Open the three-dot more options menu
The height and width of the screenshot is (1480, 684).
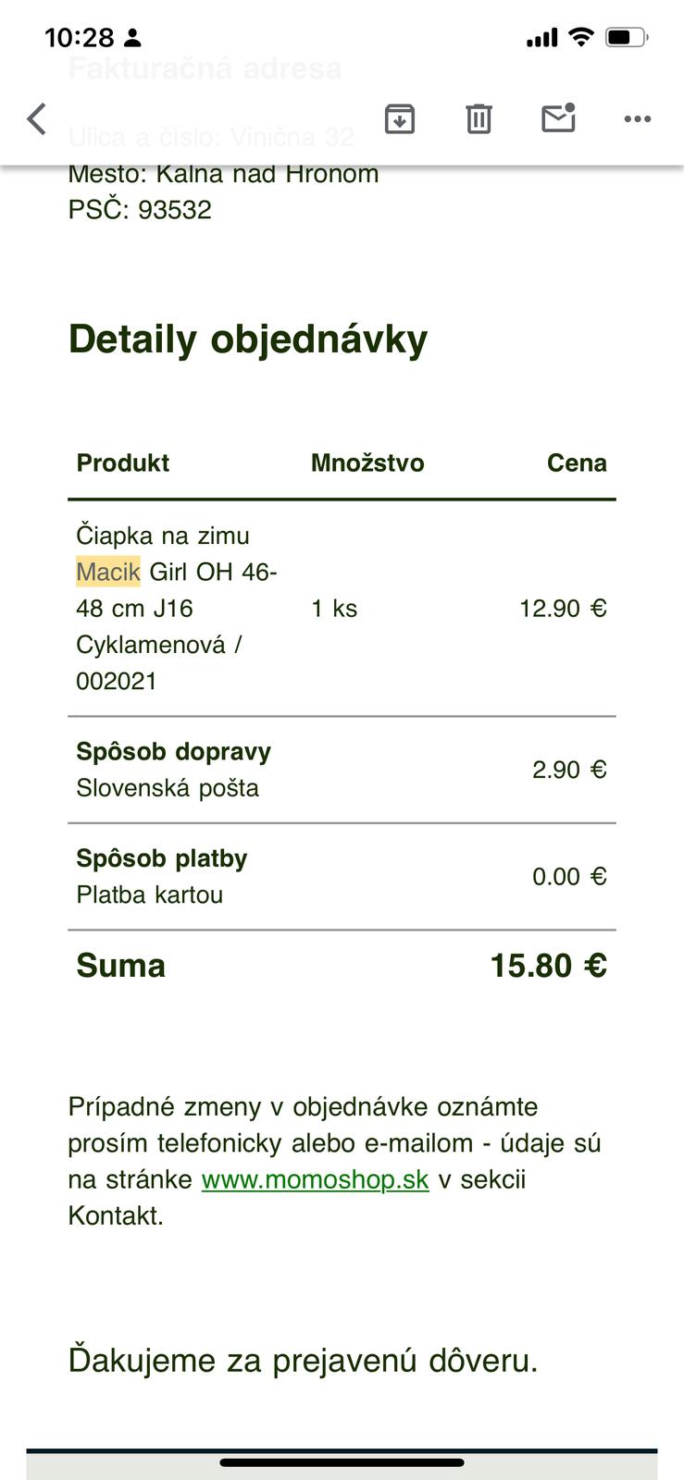tap(638, 119)
